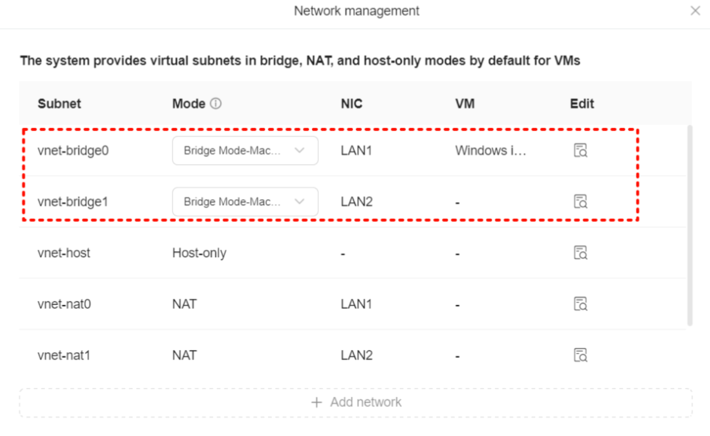Edit the vnet-bridge1 network

coord(580,201)
